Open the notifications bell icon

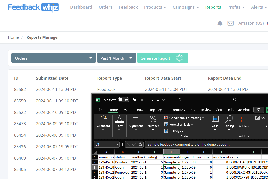coord(220,23)
